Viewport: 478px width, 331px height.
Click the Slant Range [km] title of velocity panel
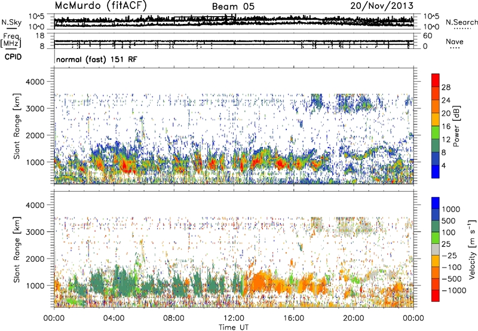(x=17, y=249)
